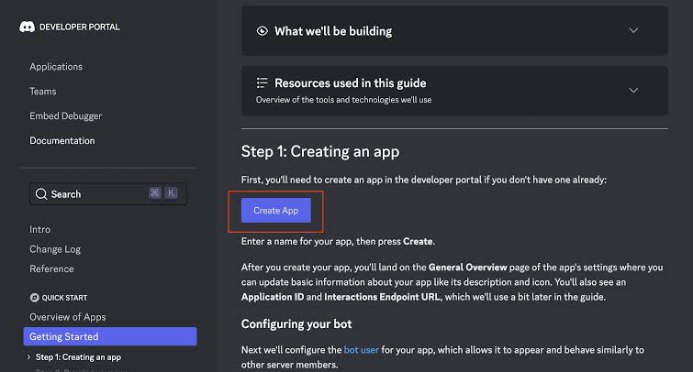Click the compass icon beside QUICK START
Viewport: 693px width, 372px height.
click(x=35, y=298)
